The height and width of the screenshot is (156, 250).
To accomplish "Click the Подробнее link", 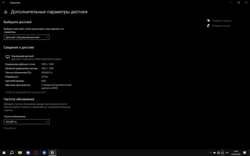I will click(x=10, y=128).
